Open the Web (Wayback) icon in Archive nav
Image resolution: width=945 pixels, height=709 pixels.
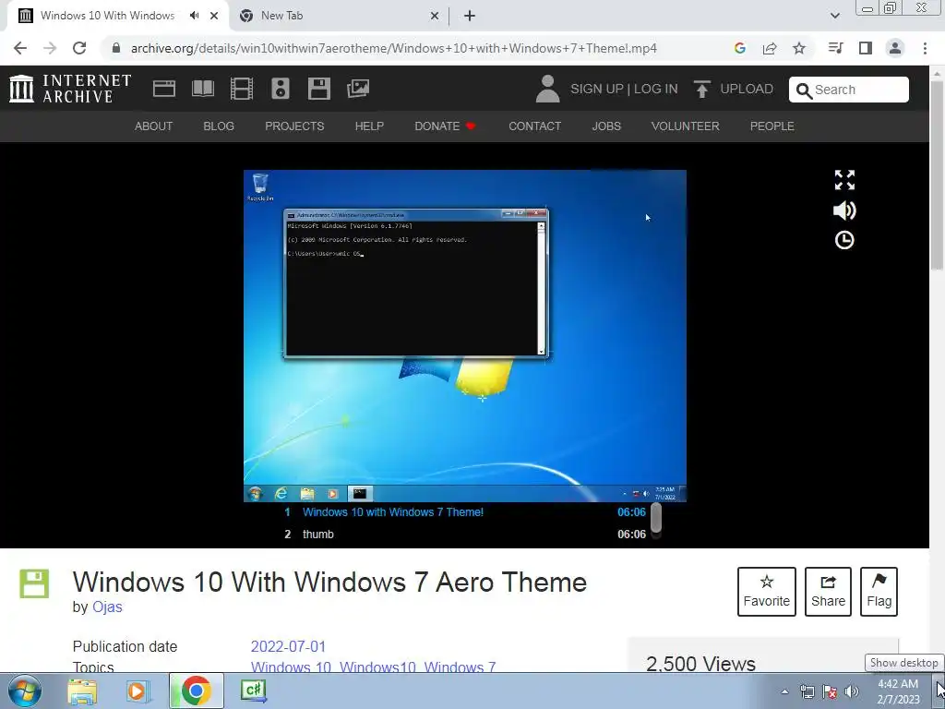[164, 89]
